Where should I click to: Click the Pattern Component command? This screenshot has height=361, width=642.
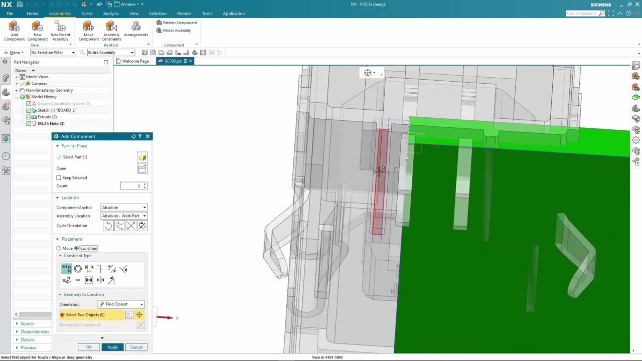[177, 23]
